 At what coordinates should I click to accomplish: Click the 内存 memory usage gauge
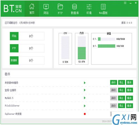click(x=82, y=48)
